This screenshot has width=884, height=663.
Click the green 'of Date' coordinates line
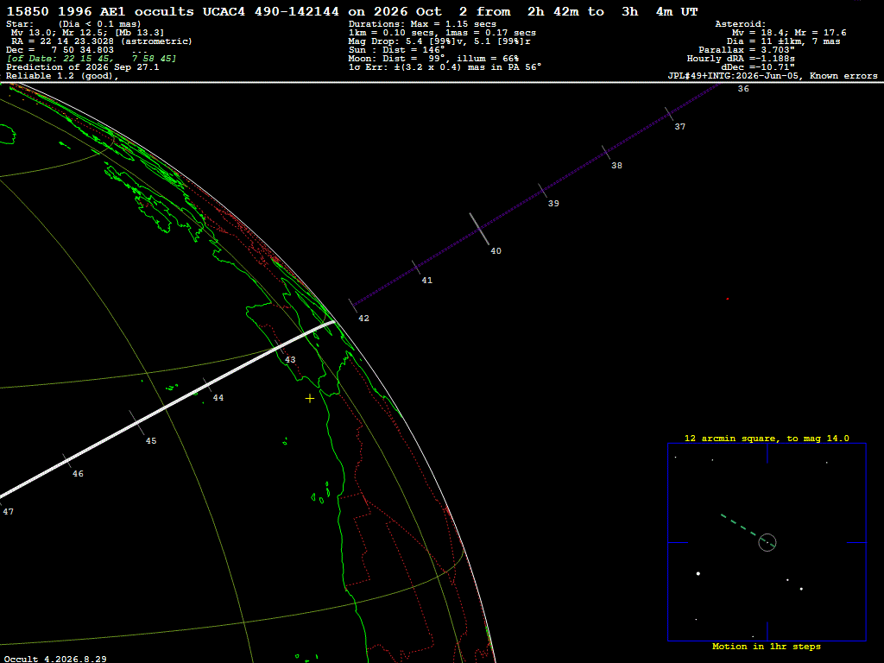[92, 59]
